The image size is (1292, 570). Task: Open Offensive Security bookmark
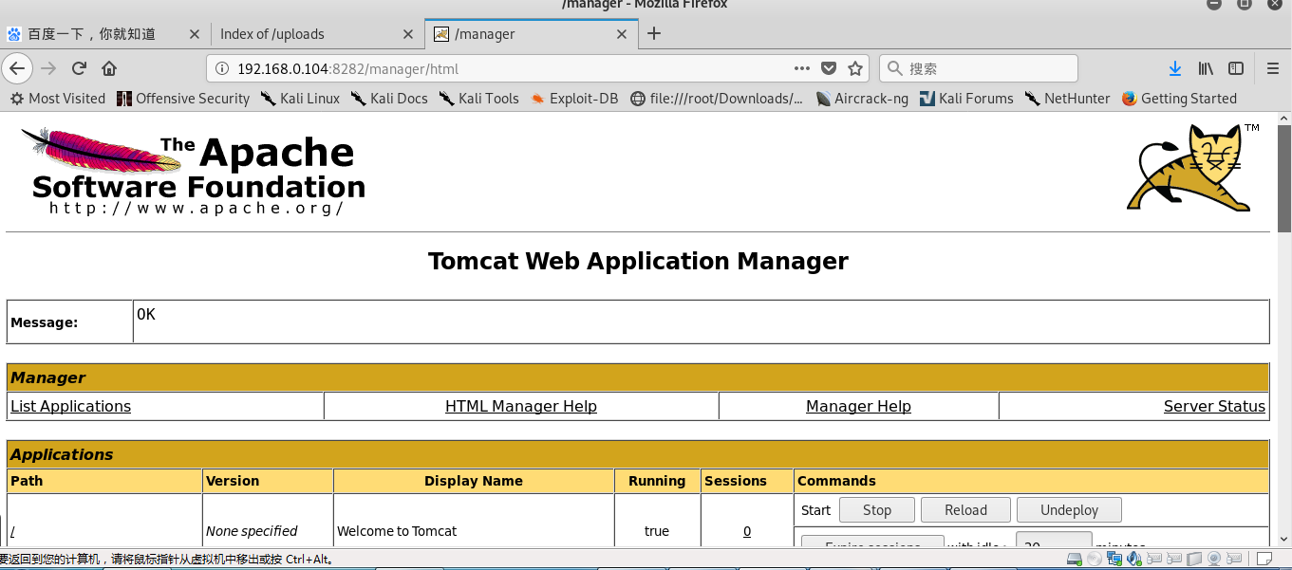182,99
